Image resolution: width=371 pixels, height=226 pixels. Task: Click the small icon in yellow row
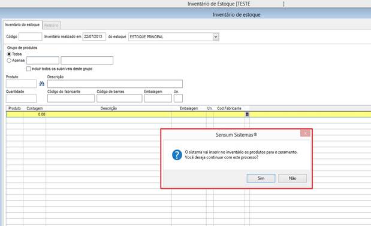click(x=247, y=114)
